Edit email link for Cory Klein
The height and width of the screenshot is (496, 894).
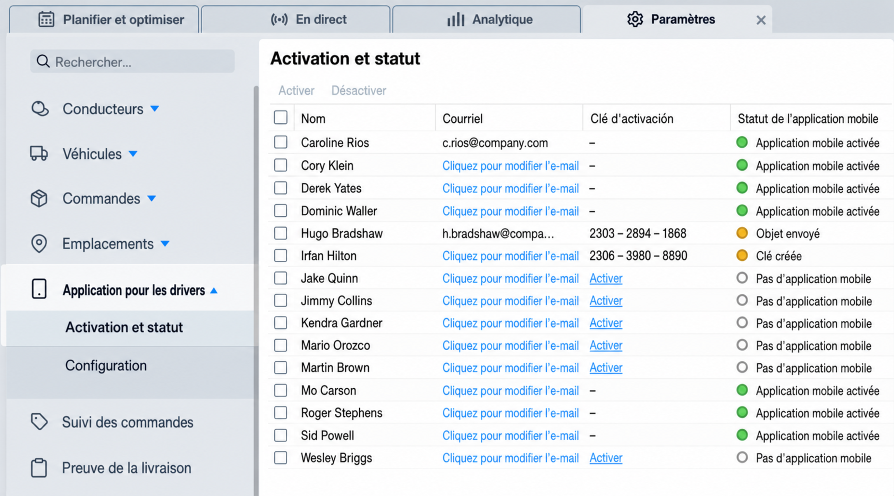[511, 166]
